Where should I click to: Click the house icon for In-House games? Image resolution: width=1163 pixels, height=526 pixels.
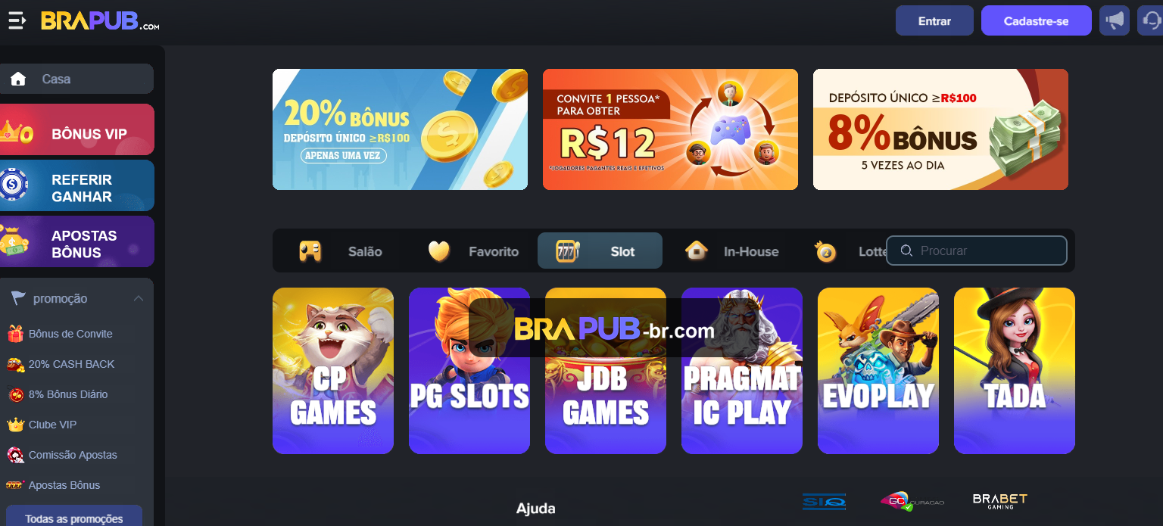[x=696, y=251]
